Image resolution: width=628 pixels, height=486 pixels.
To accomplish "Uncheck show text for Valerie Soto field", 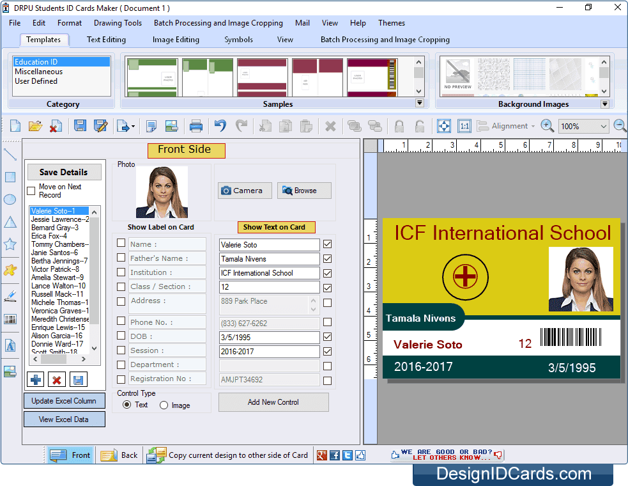I will click(327, 244).
